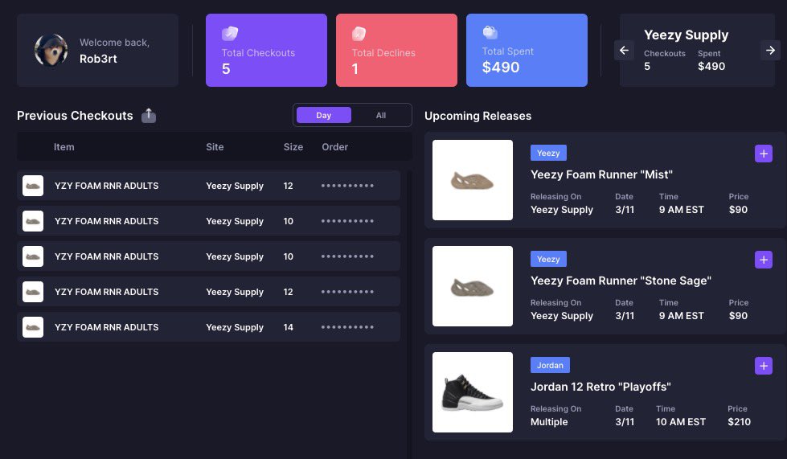The height and width of the screenshot is (459, 787).
Task: Open the Total Checkouts card
Action: (x=267, y=50)
